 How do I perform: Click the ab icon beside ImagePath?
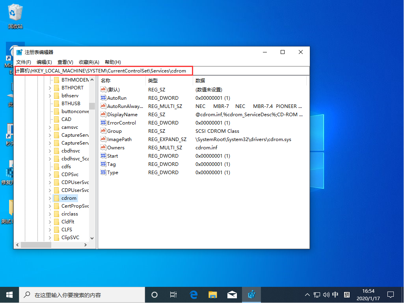pos(102,139)
